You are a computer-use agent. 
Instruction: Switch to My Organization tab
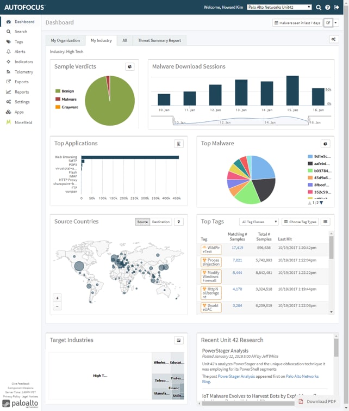coord(65,41)
